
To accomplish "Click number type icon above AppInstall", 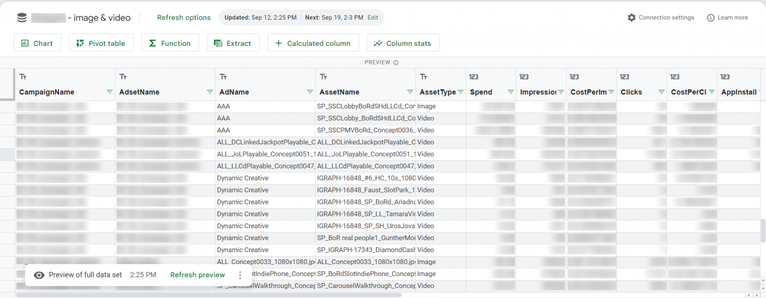I will click(725, 77).
